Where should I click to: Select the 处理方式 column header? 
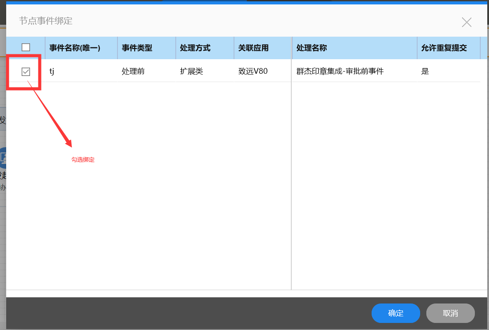[195, 48]
